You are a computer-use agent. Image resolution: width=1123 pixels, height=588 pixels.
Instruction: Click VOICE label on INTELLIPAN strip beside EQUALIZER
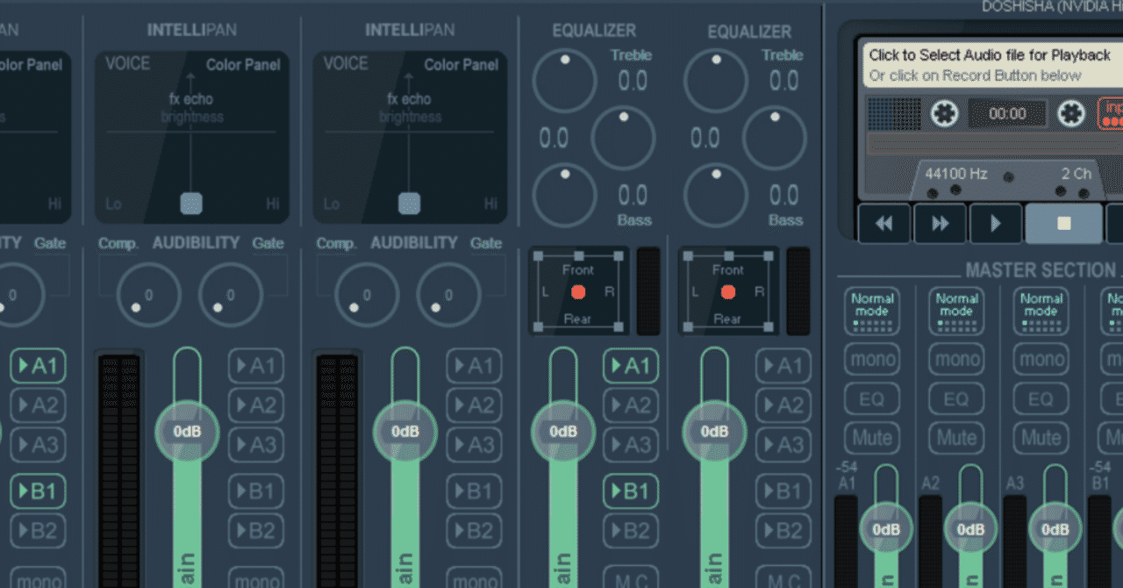click(346, 64)
